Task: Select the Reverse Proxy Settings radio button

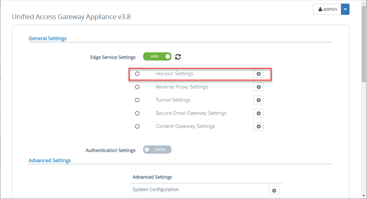Action: pyautogui.click(x=137, y=87)
